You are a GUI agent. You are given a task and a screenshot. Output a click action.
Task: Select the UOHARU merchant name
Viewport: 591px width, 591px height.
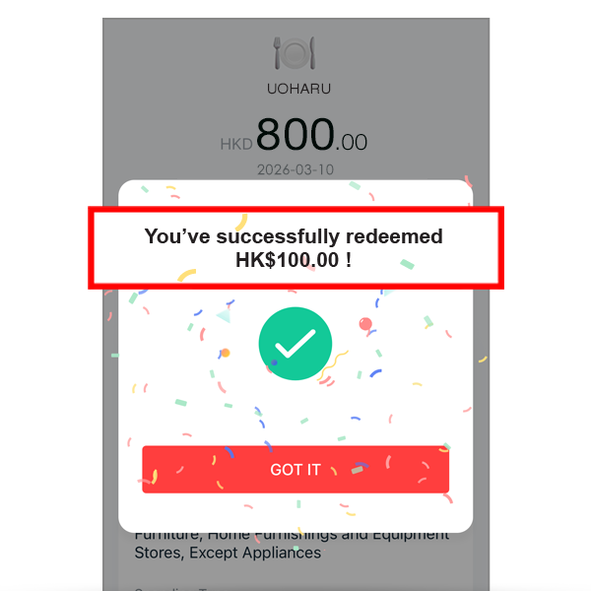(298, 89)
